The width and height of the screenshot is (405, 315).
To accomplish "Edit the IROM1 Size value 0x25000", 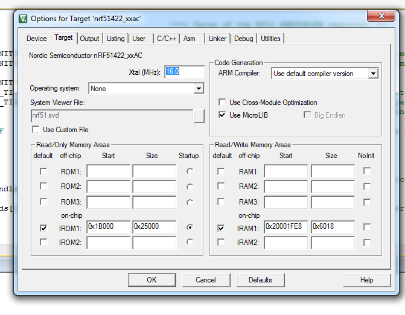I will pos(154,227).
